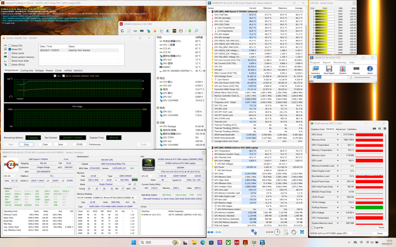Click the GPU-Z refresh icon
The height and width of the screenshot is (247, 396).
[379, 128]
